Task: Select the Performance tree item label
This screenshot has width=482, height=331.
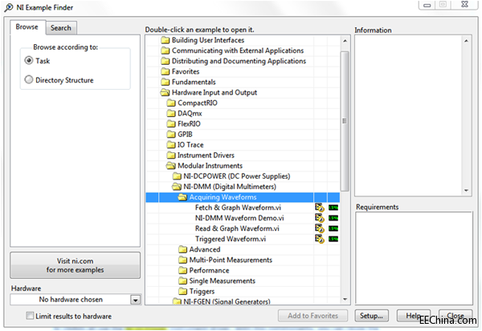Action: click(210, 271)
